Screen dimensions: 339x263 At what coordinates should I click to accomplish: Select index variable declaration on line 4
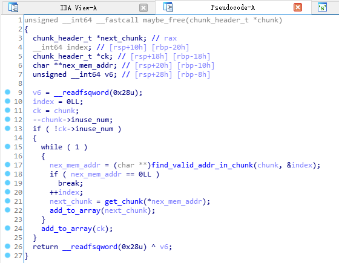(77, 47)
